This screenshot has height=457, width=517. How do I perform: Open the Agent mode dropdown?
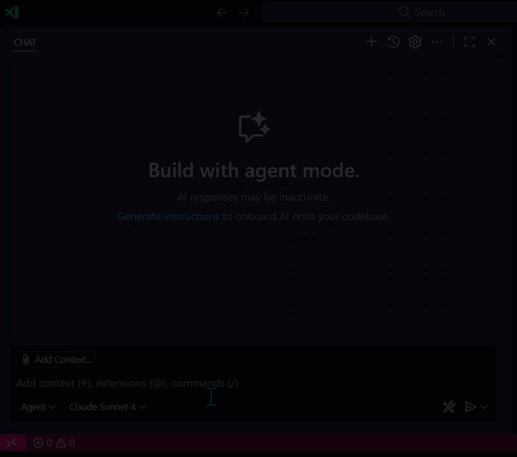pyautogui.click(x=37, y=407)
